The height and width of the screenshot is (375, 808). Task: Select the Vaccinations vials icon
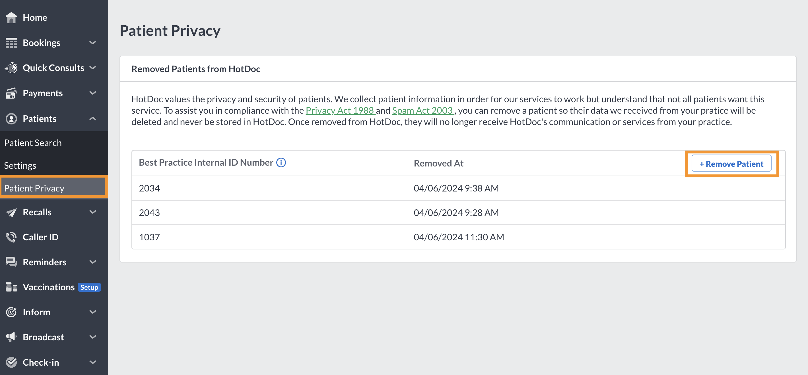pos(11,287)
